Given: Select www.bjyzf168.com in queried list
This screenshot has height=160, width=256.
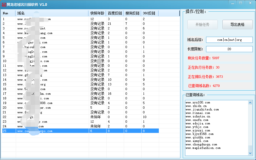Looking at the screenshot, I should (199, 134).
